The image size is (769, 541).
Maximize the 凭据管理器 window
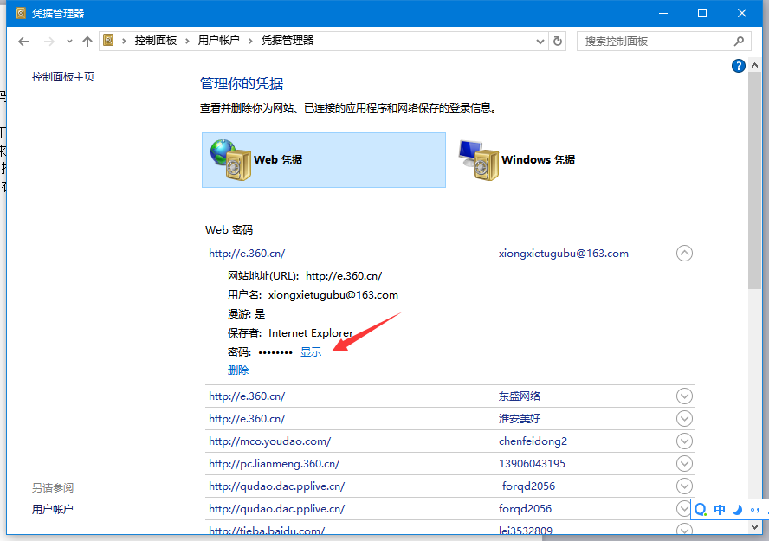702,13
